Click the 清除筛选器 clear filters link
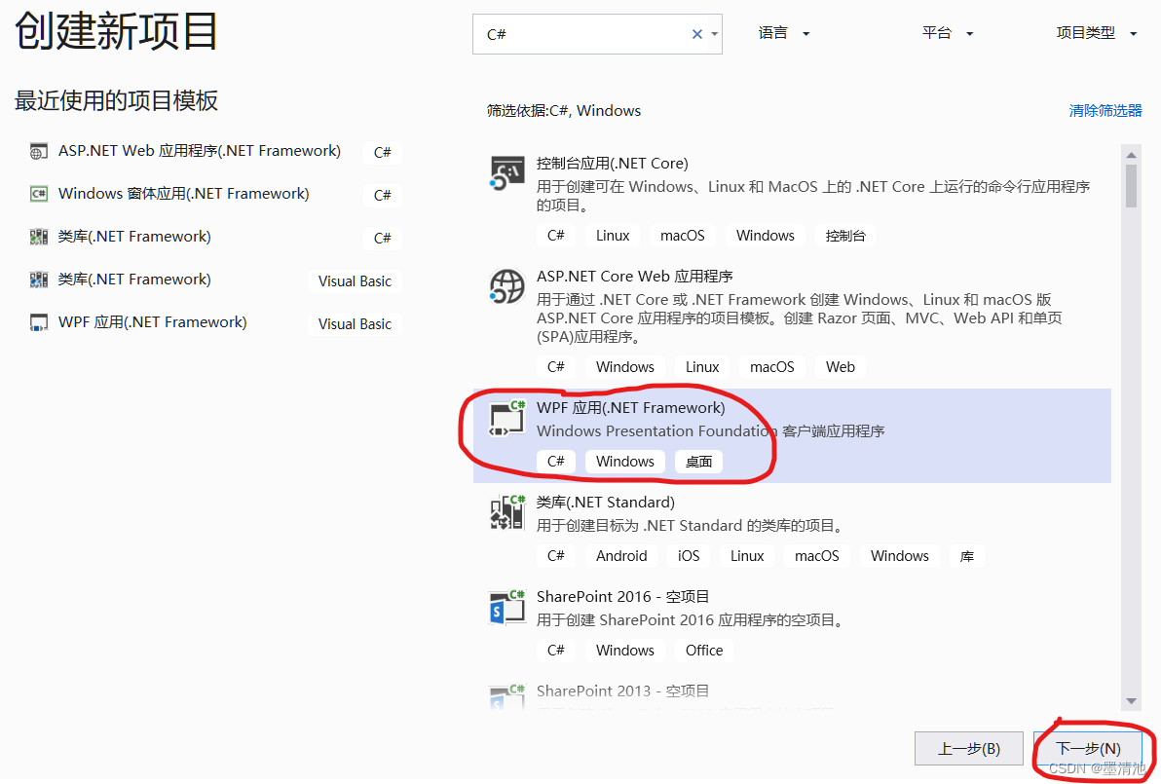Image resolution: width=1161 pixels, height=784 pixels. click(x=1105, y=110)
